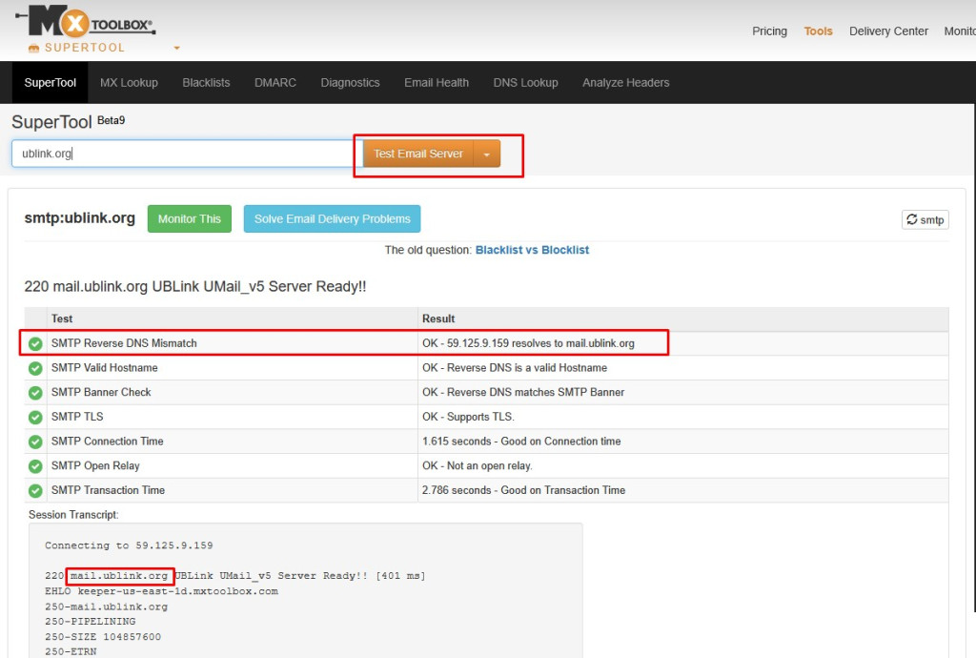Go to the DMARC tab
Screen dimensions: 976x658
275,83
